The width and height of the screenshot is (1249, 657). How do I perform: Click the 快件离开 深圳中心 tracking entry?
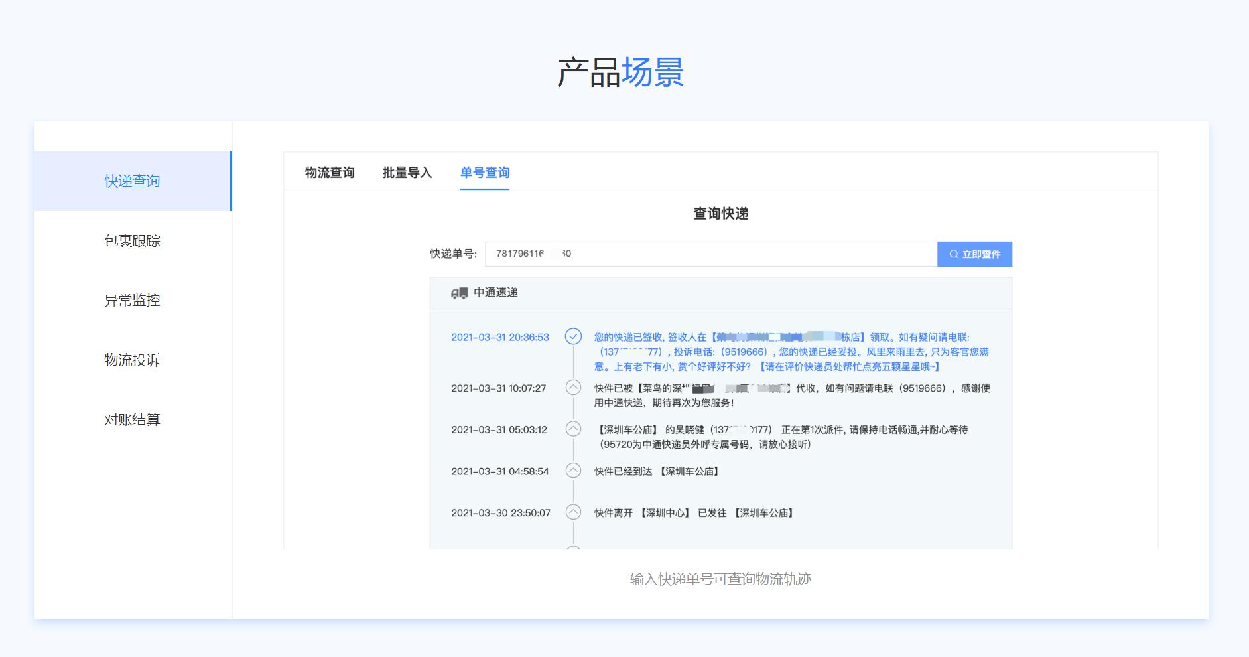pos(694,513)
